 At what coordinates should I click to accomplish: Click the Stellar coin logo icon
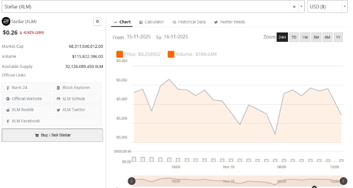click(6, 21)
